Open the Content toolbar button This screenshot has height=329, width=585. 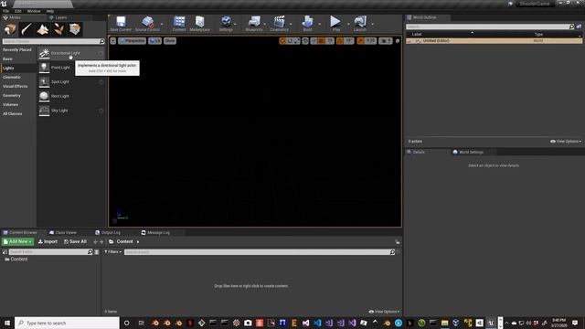[x=179, y=24]
